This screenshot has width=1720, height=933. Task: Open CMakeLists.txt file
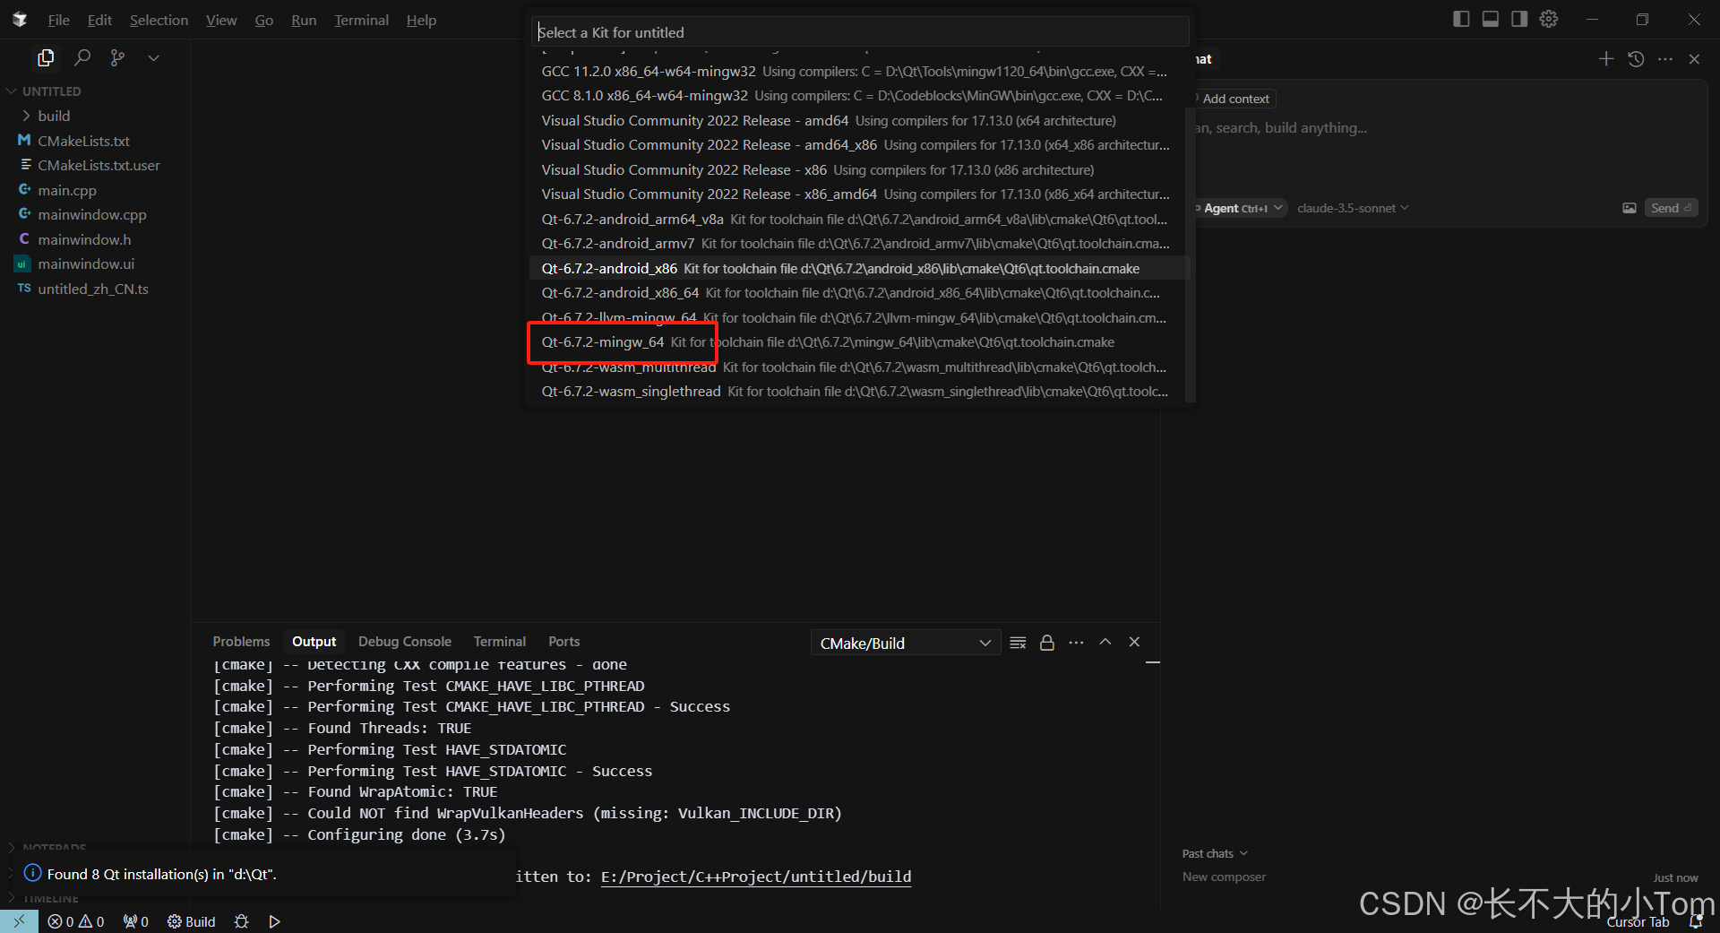[95, 141]
